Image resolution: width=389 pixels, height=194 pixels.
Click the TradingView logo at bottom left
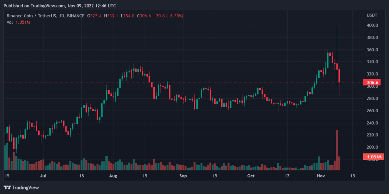(x=21, y=188)
